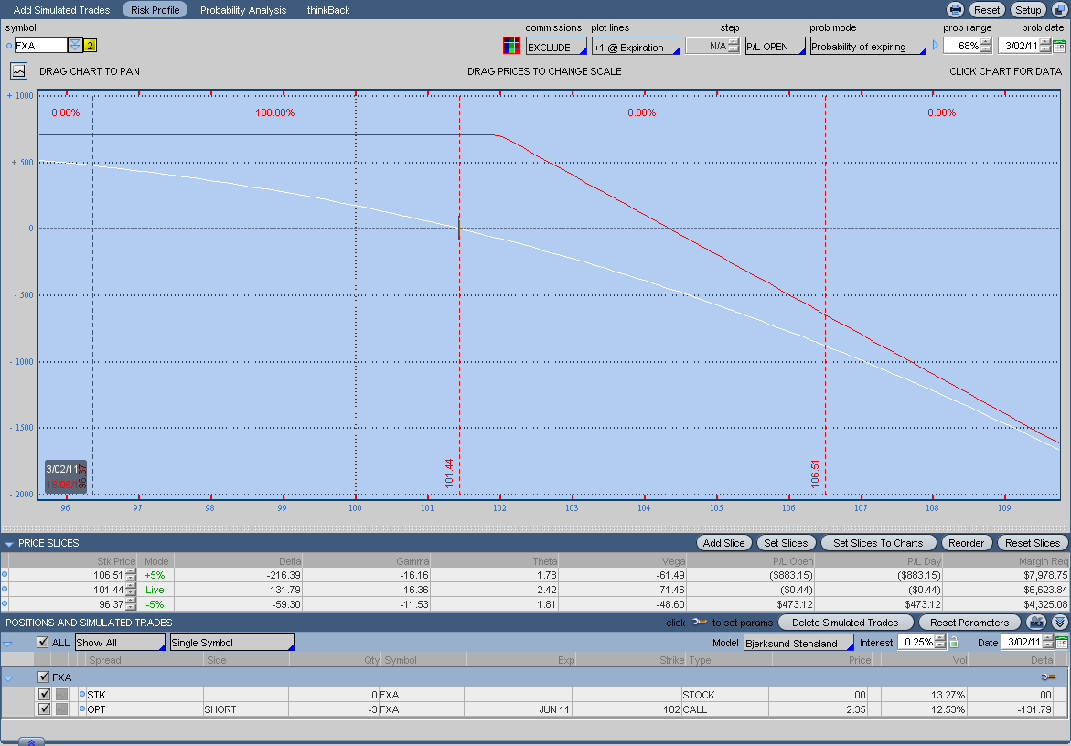Click the blue dot beside symbol field

[9, 46]
